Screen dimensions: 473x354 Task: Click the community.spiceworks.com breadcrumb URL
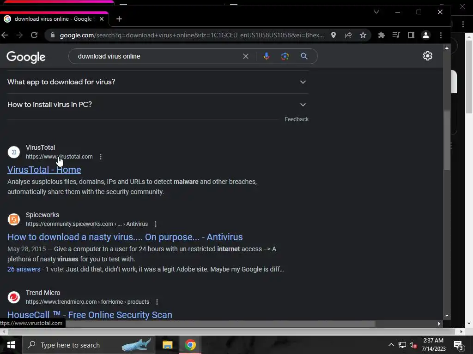click(x=87, y=224)
